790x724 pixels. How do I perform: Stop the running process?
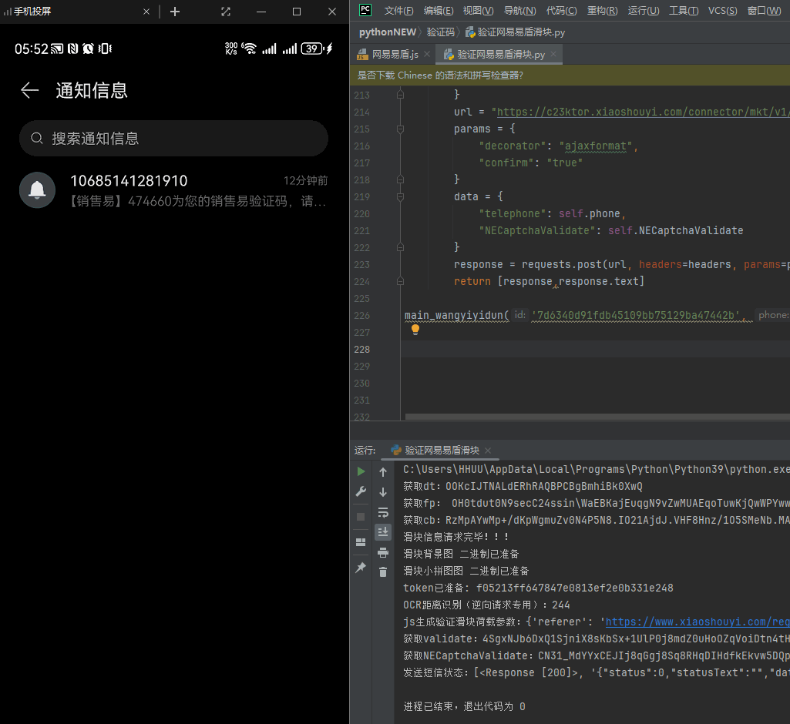click(362, 516)
